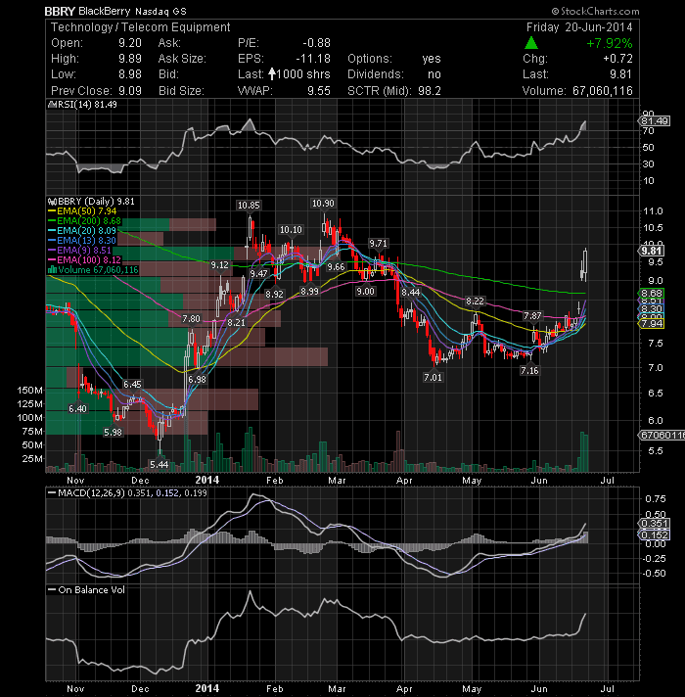This screenshot has width=685, height=697.
Task: Click the date Friday 20-Jun-2014
Action: pyautogui.click(x=579, y=27)
